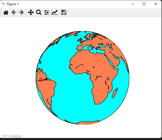Reset the view with the Home icon

[6, 12]
